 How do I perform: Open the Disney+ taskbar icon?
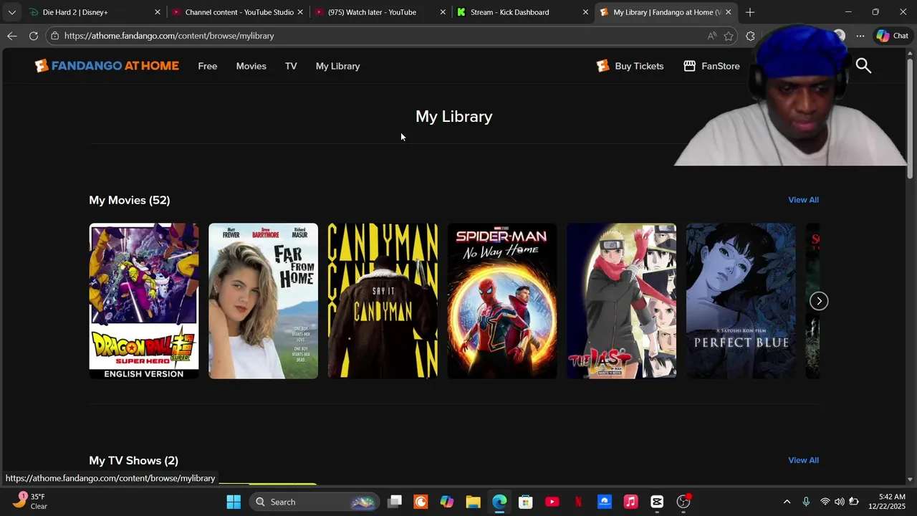coord(605,502)
